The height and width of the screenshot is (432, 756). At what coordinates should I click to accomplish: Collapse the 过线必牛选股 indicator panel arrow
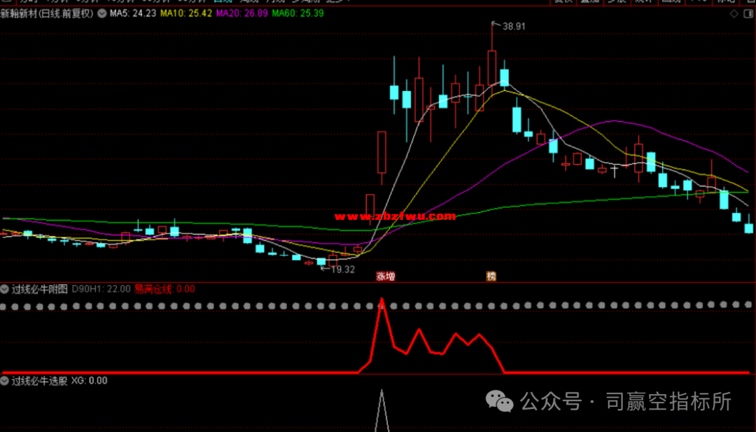click(5, 381)
